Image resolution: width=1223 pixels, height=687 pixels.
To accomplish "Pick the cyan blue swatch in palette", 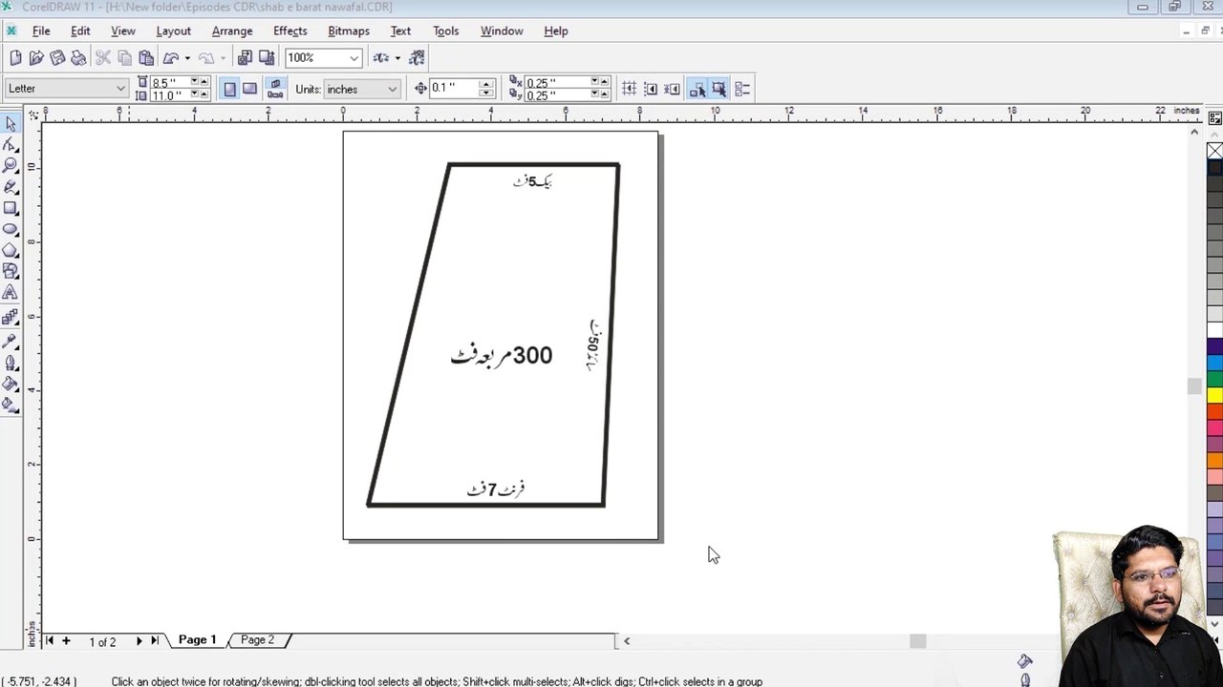I will tap(1214, 363).
